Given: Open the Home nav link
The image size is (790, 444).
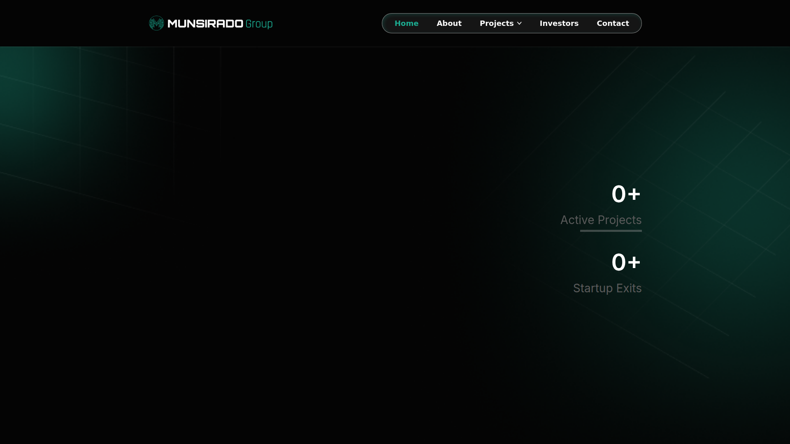Looking at the screenshot, I should 407,23.
